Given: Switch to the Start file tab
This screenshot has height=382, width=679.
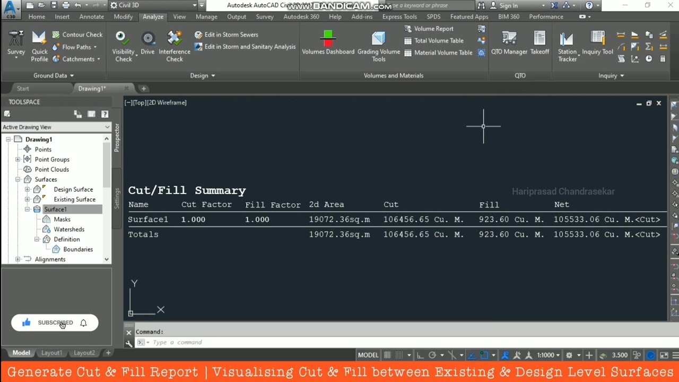Looking at the screenshot, I should 23,89.
